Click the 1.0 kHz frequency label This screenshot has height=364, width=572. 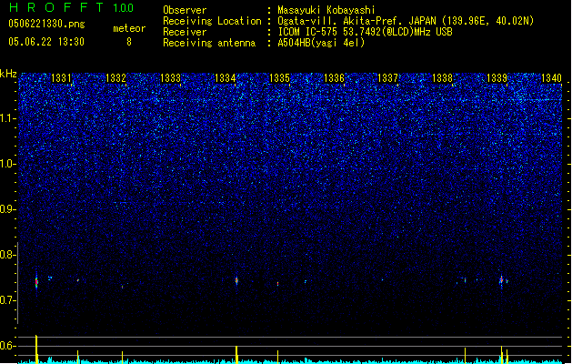pyautogui.click(x=8, y=164)
